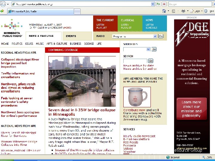Open Feds looking at sewer contractor story
Viewport: 215px width, 161px height.
click(x=17, y=102)
